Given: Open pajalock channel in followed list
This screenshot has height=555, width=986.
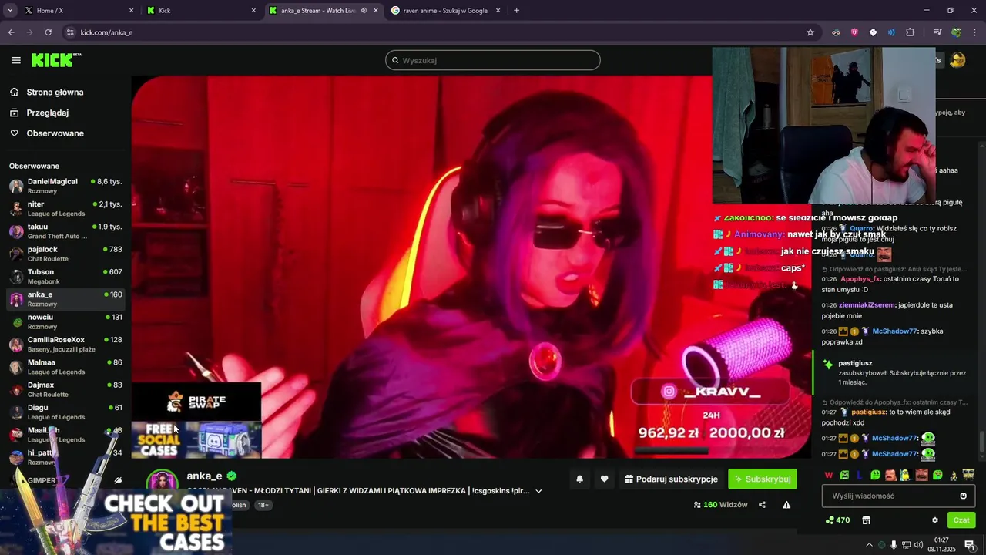Looking at the screenshot, I should [65, 254].
